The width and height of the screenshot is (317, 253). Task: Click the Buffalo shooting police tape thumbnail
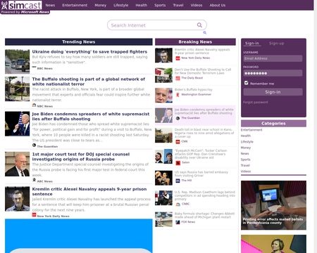click(17, 89)
